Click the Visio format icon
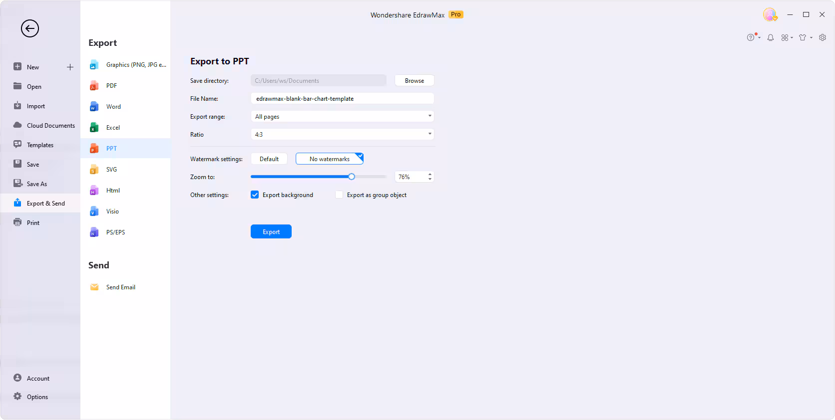 pos(94,211)
